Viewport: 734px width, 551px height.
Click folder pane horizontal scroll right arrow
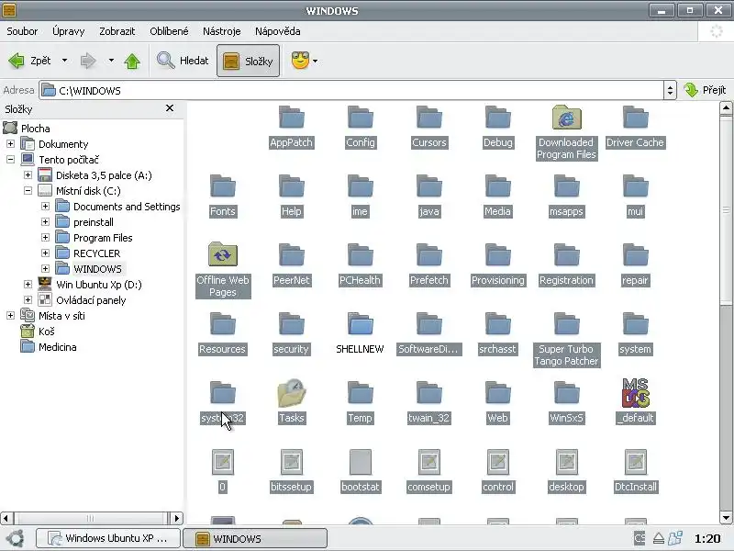coord(176,518)
